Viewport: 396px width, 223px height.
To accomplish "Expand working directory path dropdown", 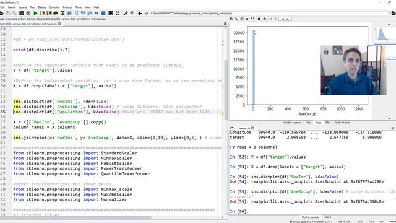I will pyautogui.click(x=389, y=13).
